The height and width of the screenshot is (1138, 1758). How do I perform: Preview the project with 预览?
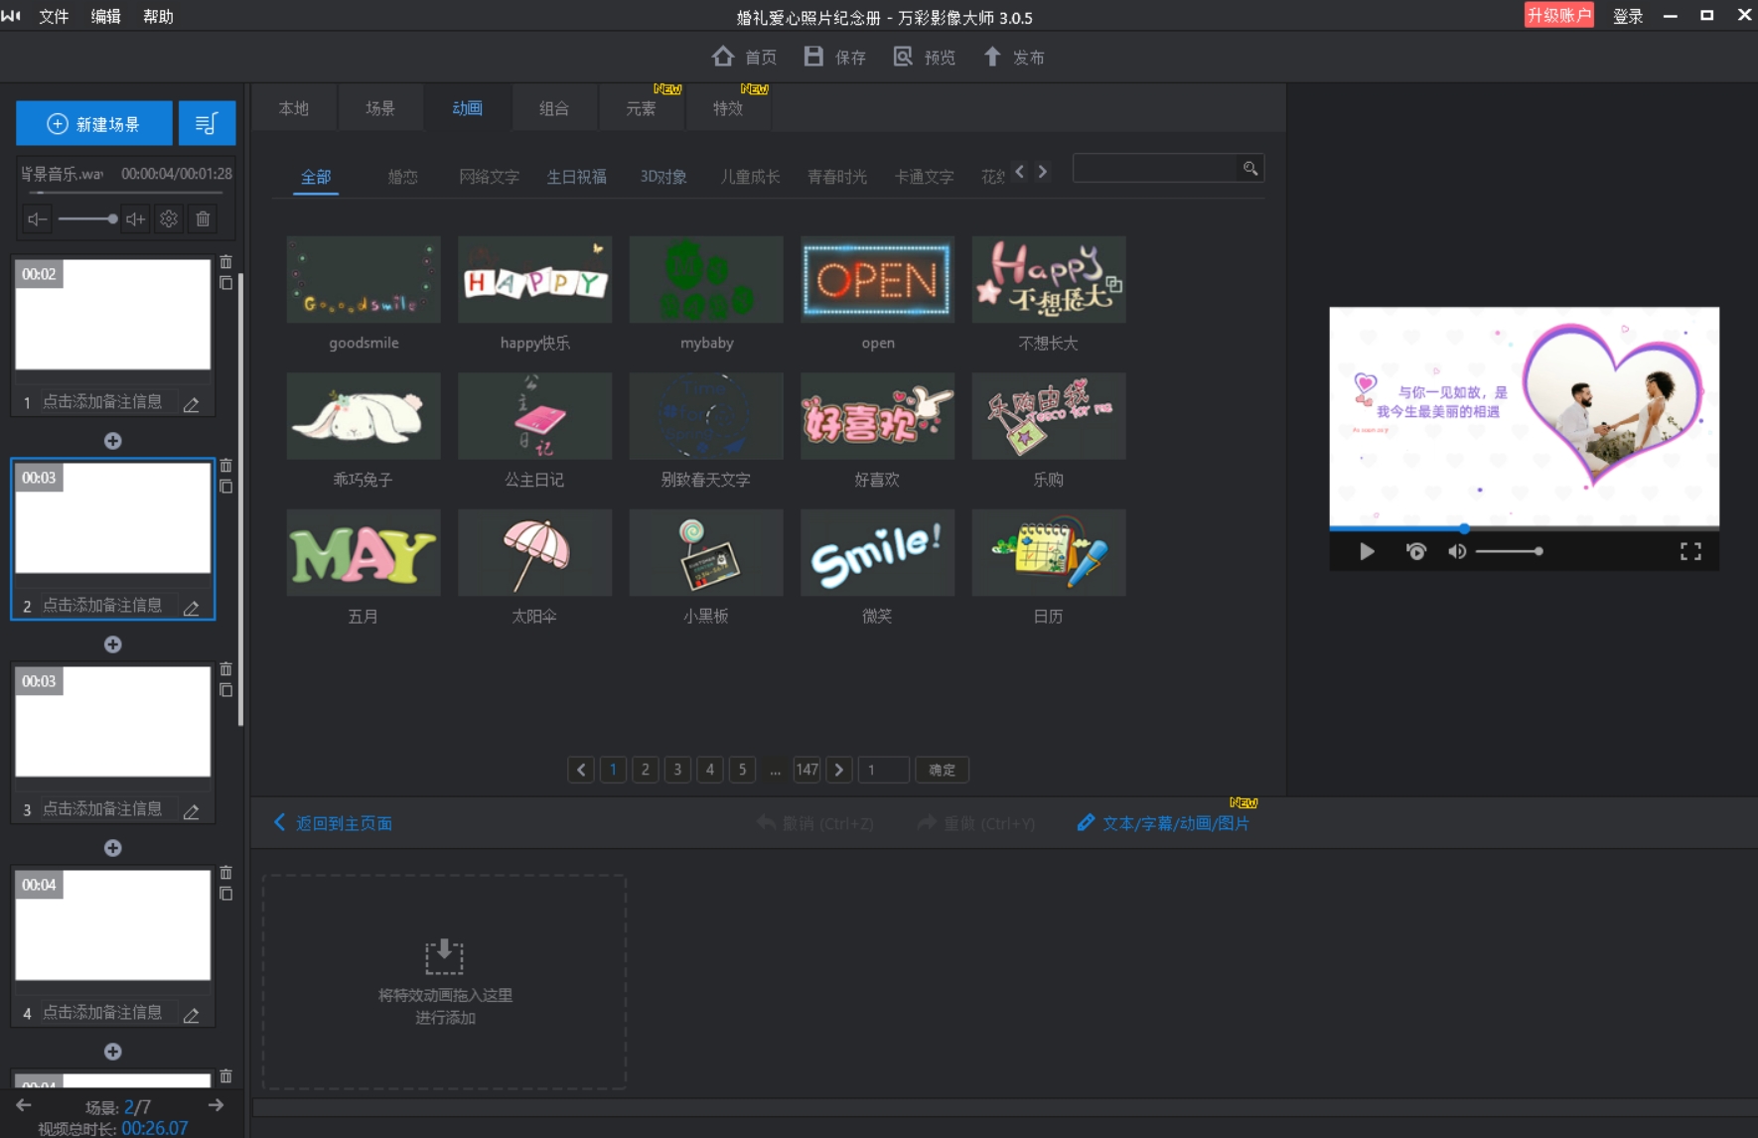coord(924,57)
